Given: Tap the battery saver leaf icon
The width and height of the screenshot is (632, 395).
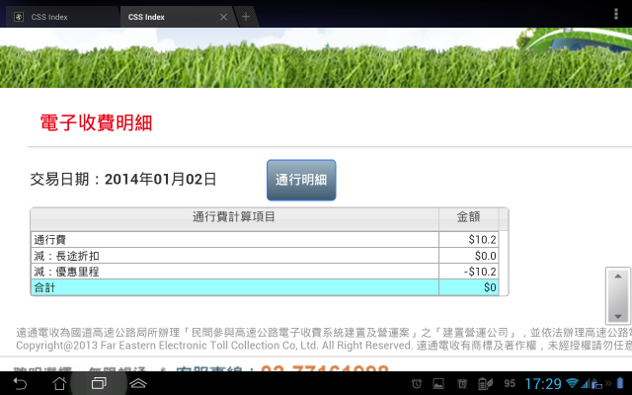Looking at the screenshot, I should pyautogui.click(x=485, y=384).
